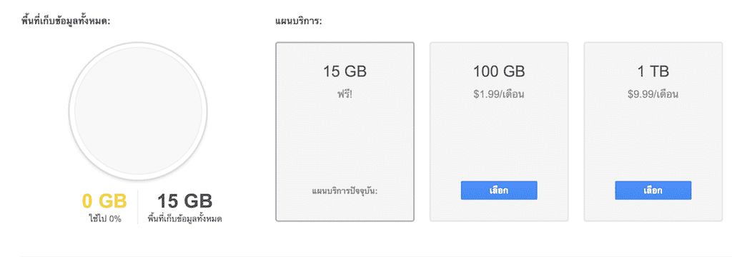
Task: Click the พื้นที่เก็บข้อมูลทั้งหมด: heading
Action: tap(66, 21)
